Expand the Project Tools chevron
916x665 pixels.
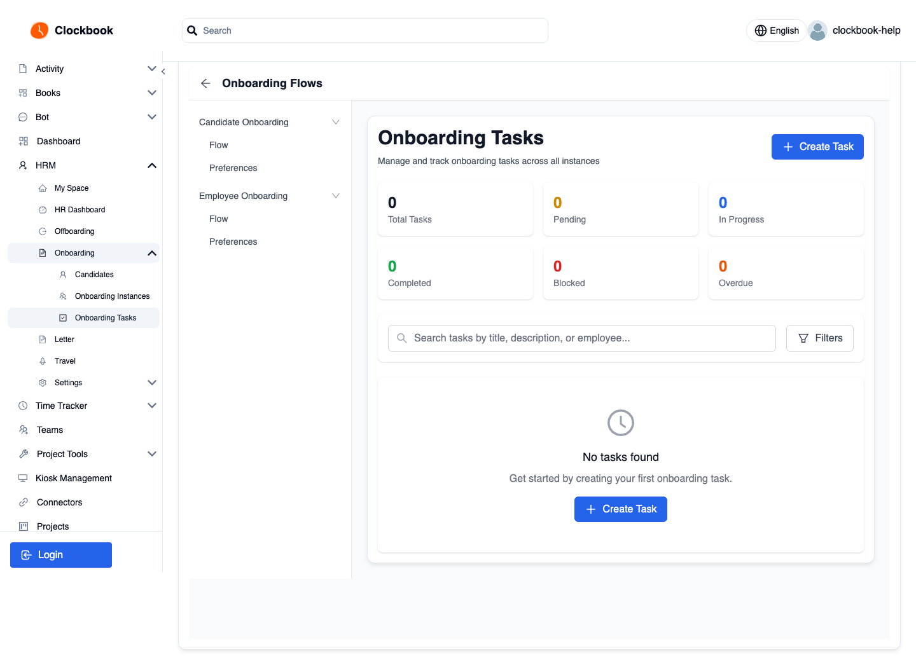[152, 454]
